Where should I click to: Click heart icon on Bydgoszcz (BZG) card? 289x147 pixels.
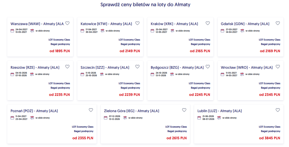click(208, 67)
